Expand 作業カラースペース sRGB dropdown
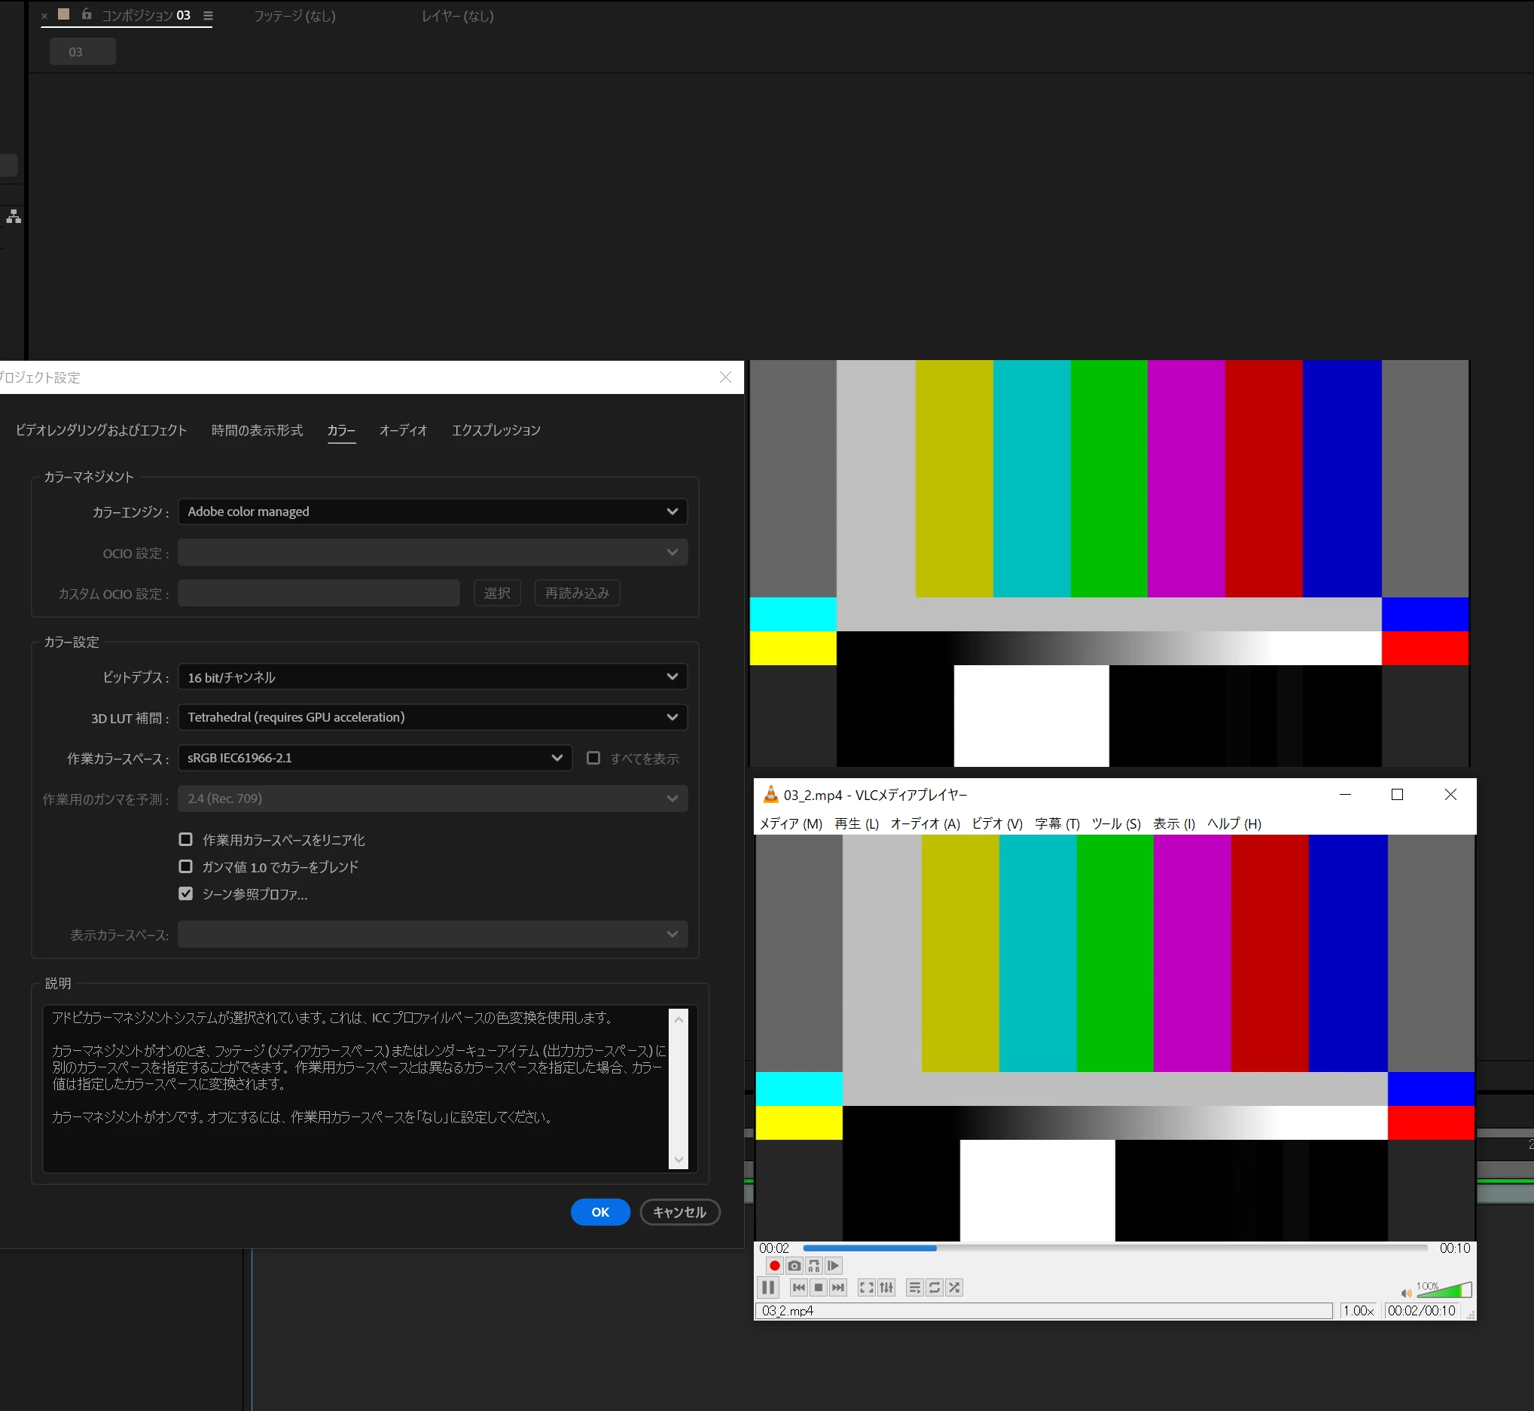This screenshot has width=1534, height=1411. (x=375, y=758)
